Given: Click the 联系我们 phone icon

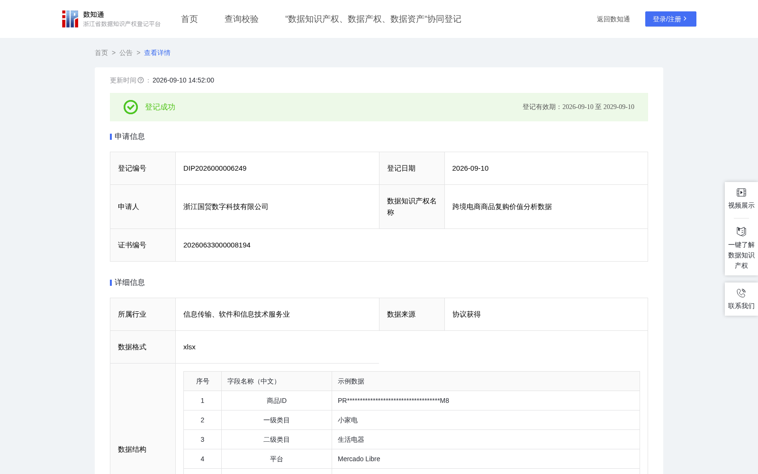Looking at the screenshot, I should pyautogui.click(x=741, y=293).
